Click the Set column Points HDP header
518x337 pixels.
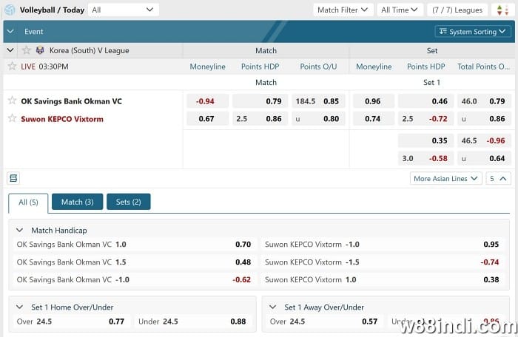point(425,67)
